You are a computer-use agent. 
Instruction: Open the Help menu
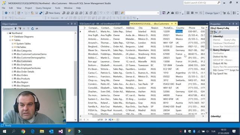(x=78, y=8)
